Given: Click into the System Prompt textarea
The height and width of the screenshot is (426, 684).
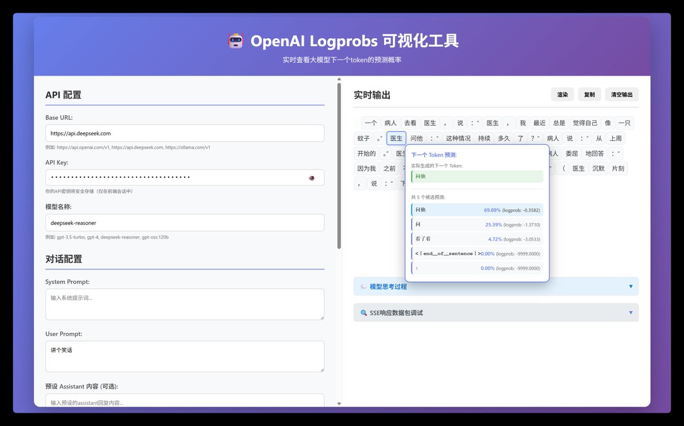Looking at the screenshot, I should pyautogui.click(x=185, y=304).
